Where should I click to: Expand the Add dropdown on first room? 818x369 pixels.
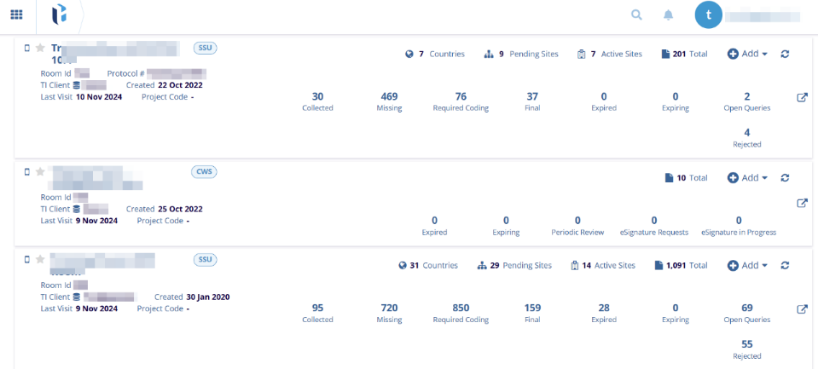pos(748,54)
